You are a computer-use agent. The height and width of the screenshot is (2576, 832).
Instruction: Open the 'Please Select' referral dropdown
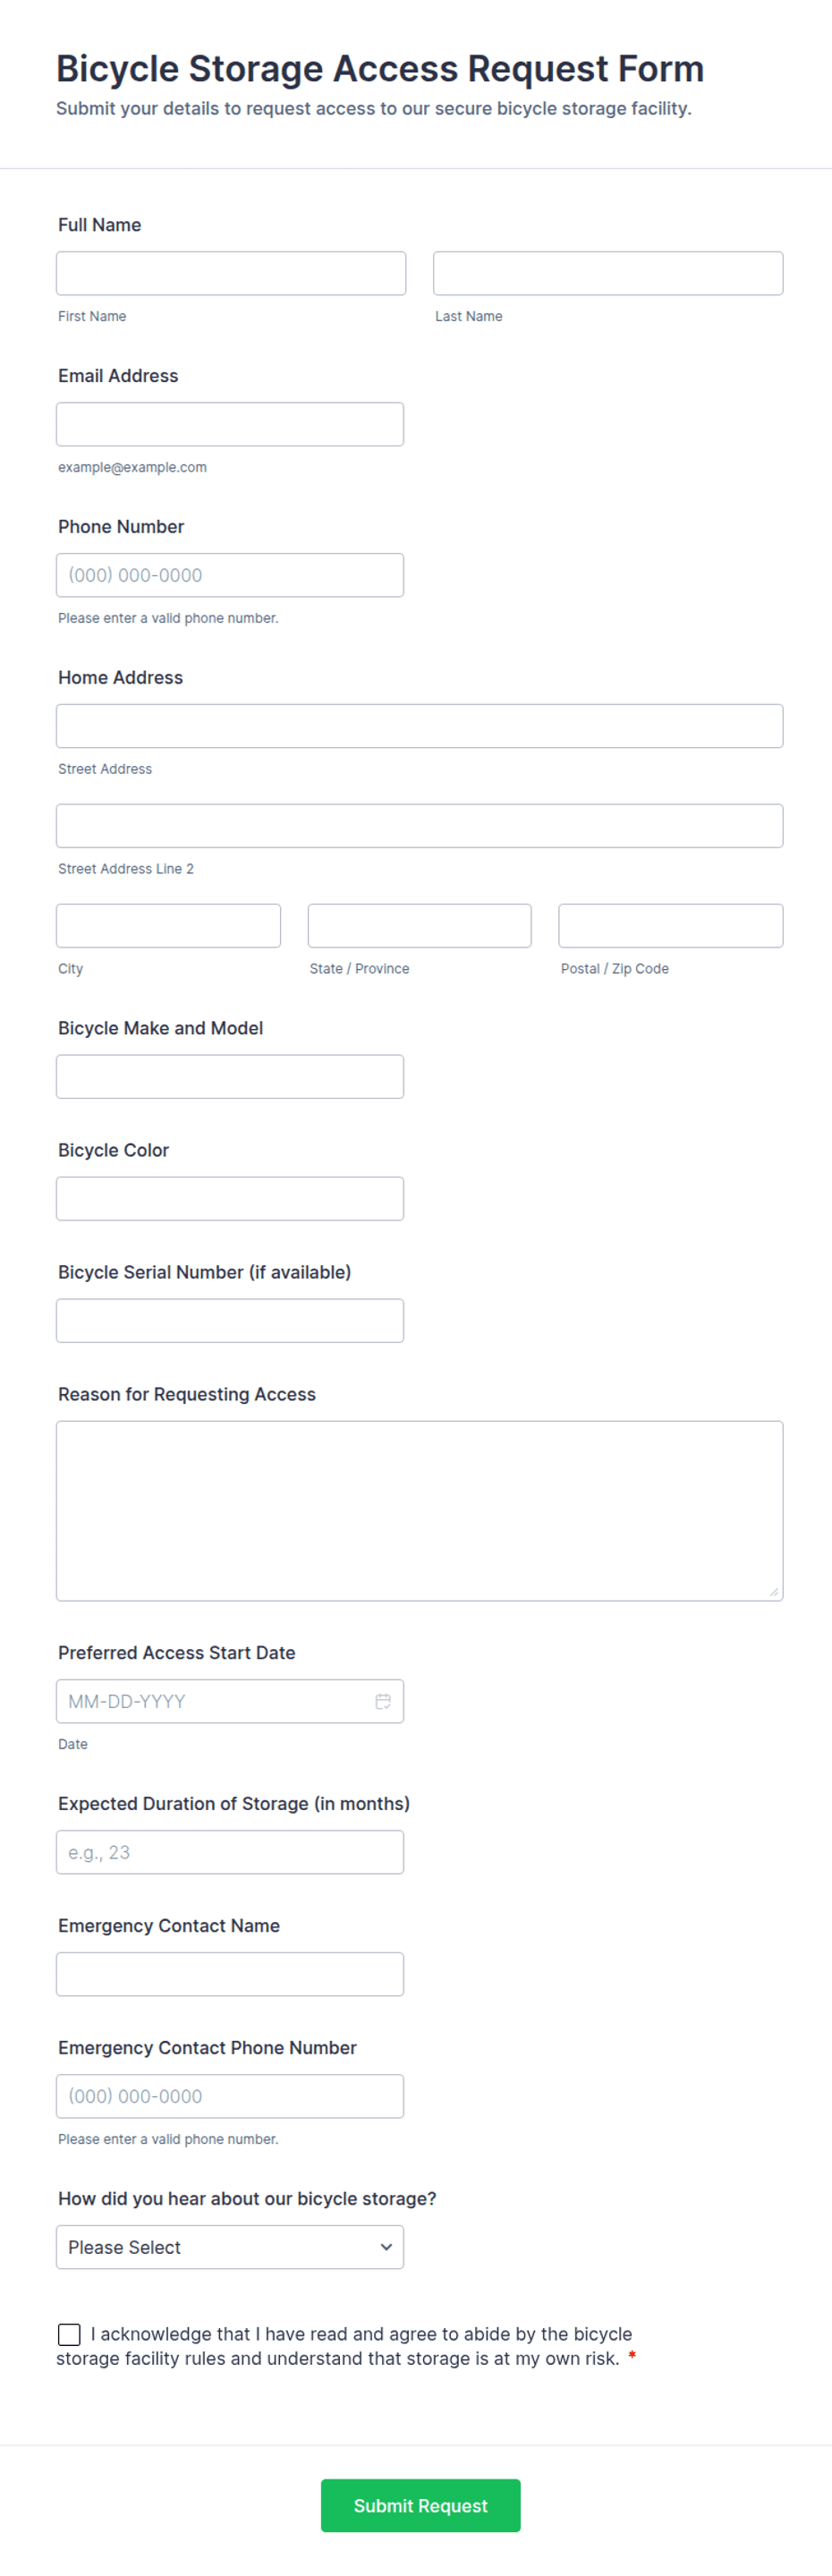coord(230,2247)
